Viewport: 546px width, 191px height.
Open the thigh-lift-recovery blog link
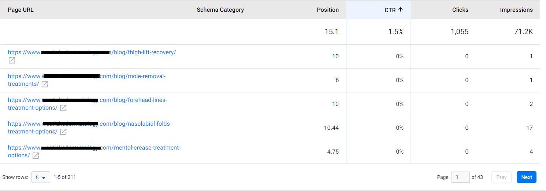coord(92,52)
